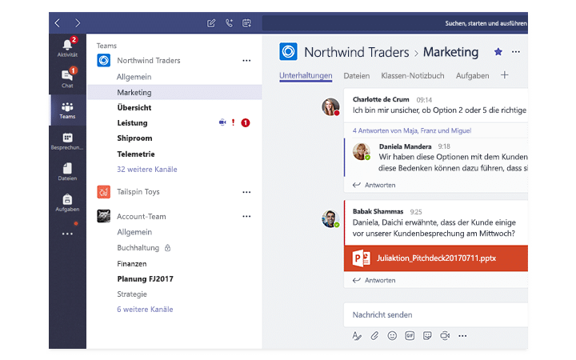Viewport: 576px width, 360px height.
Task: Open the Aktivität bell in sidebar
Action: 67,47
